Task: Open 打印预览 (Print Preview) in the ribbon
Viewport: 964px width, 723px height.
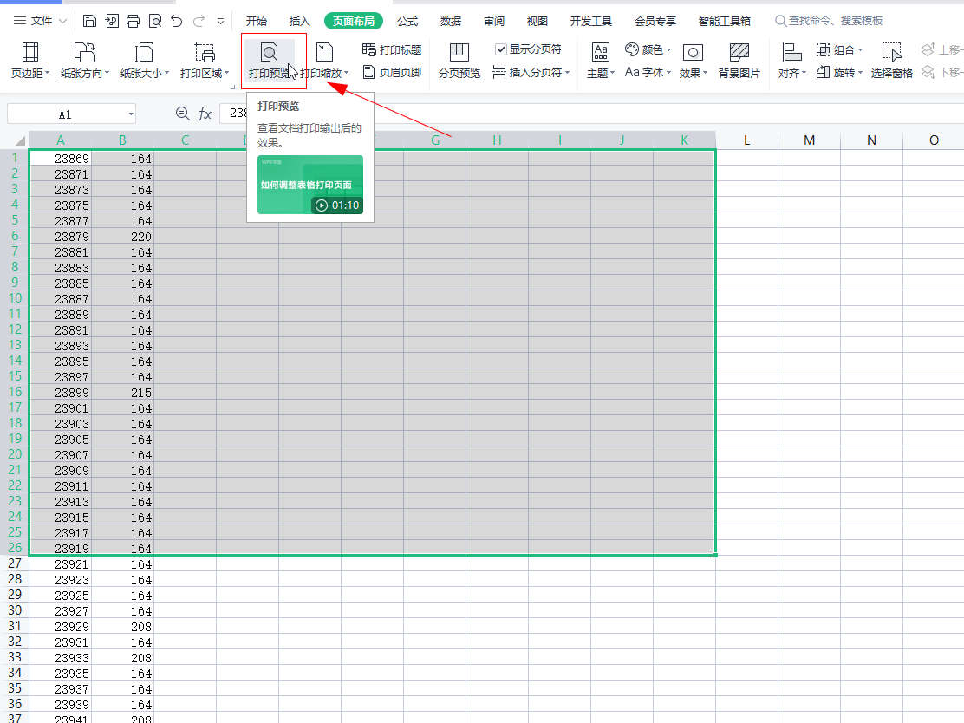Action: pyautogui.click(x=270, y=61)
